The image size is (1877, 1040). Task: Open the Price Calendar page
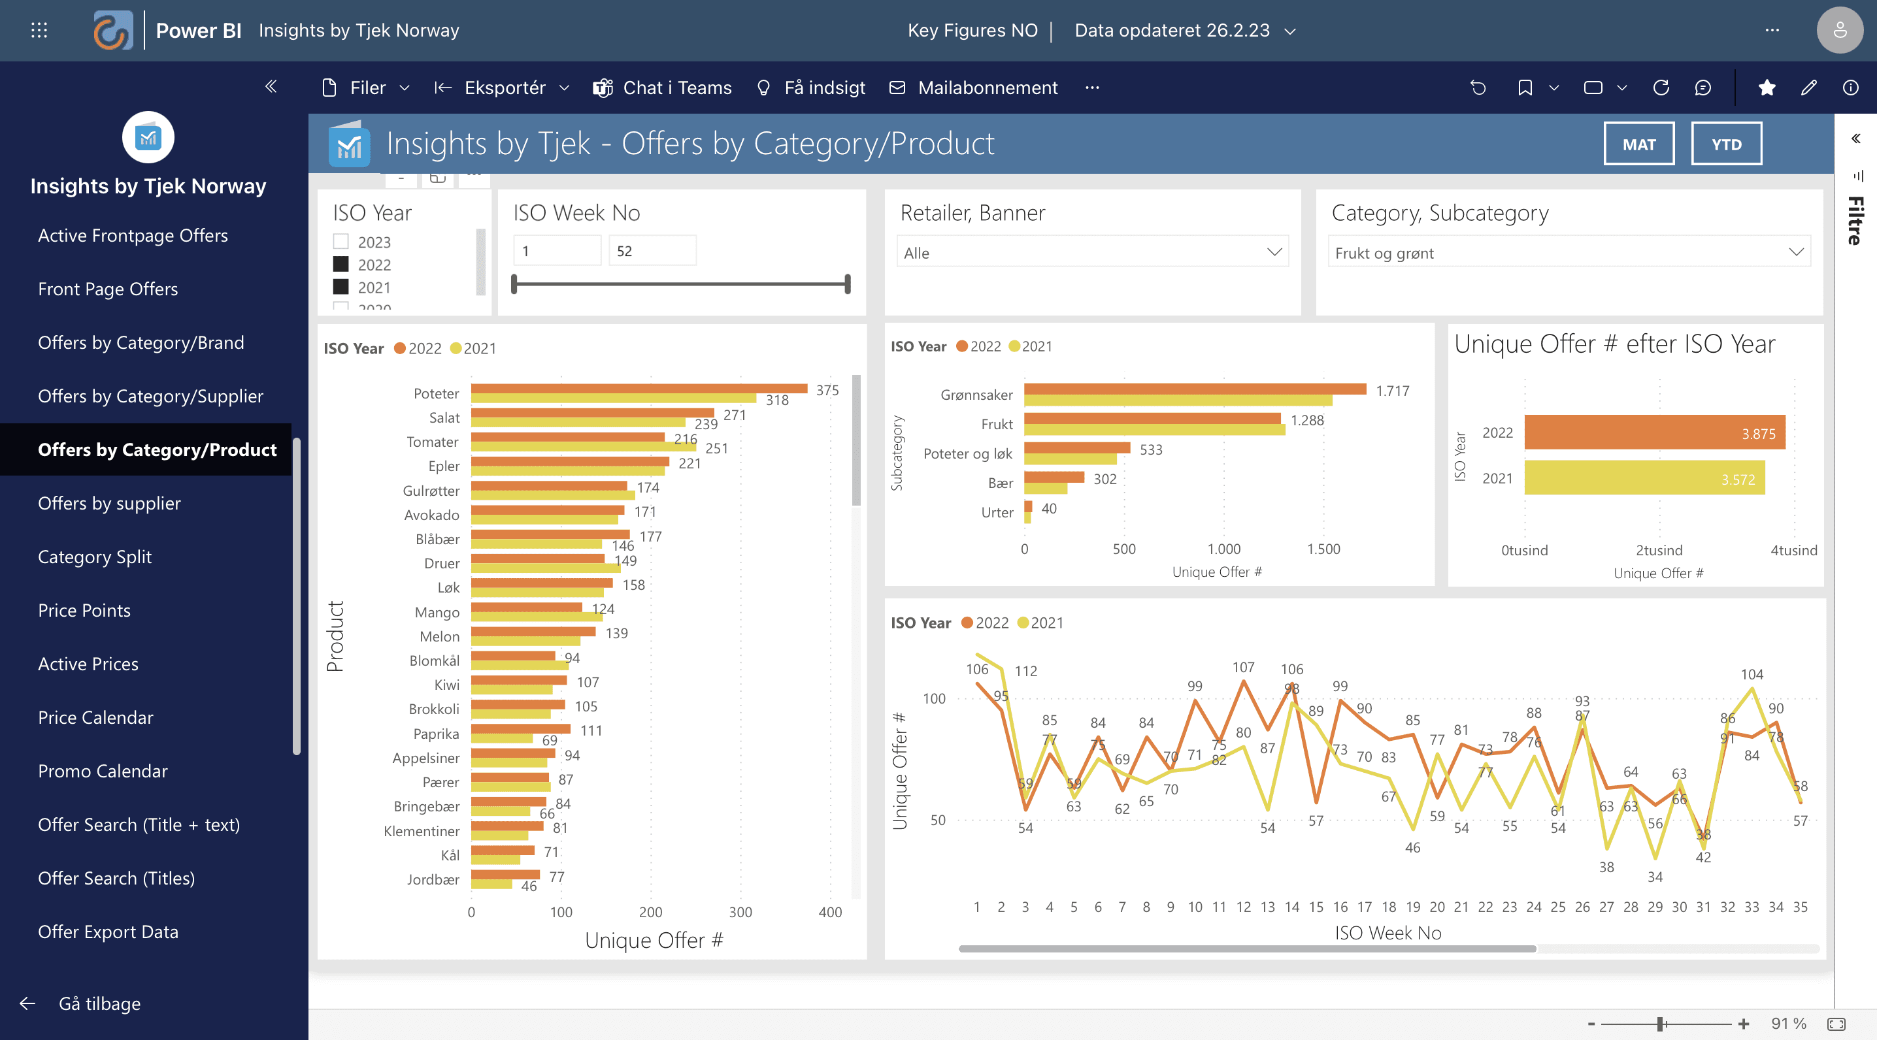tap(95, 717)
